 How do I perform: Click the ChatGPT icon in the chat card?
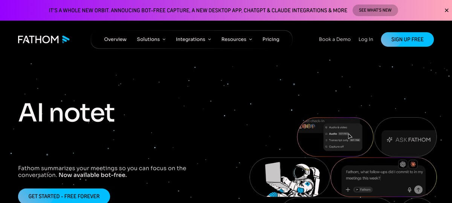403,164
